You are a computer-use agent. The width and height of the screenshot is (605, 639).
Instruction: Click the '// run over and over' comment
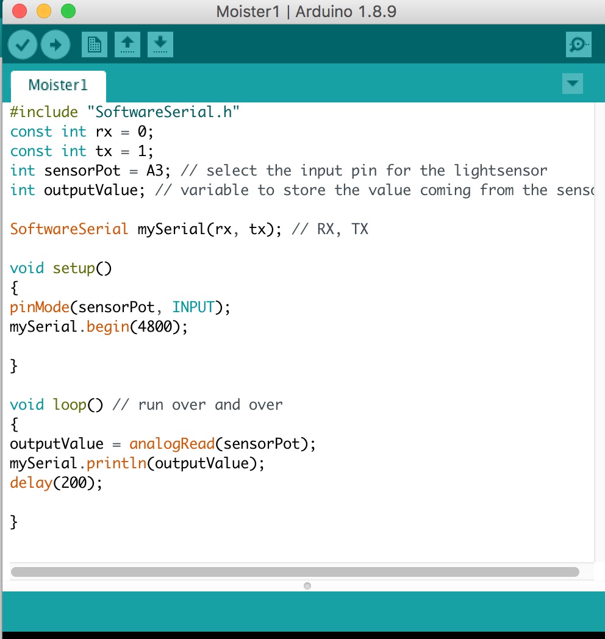coord(198,405)
